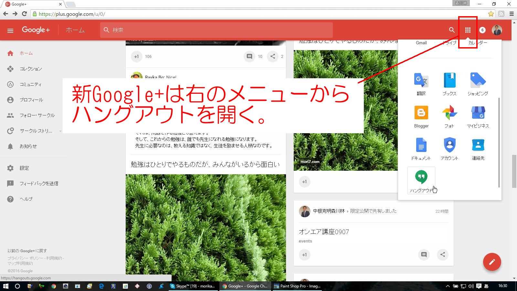Click the red compose pencil button
Screen dimensions: 517x291
point(492,262)
